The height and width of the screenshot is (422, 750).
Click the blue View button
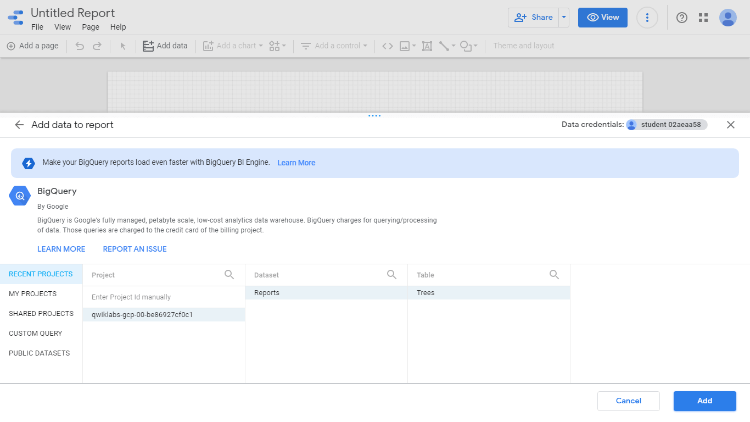coord(603,18)
